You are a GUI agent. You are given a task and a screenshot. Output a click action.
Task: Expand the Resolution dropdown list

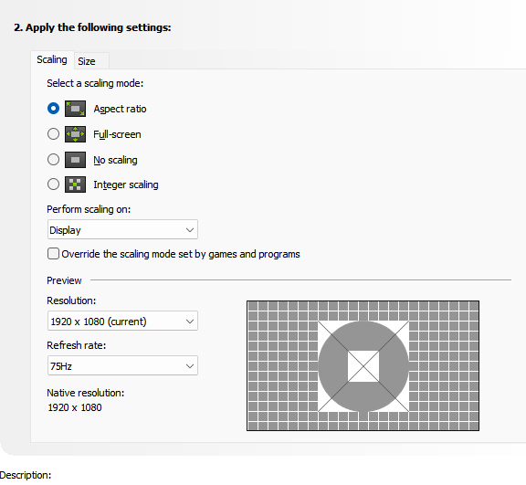[x=122, y=322]
